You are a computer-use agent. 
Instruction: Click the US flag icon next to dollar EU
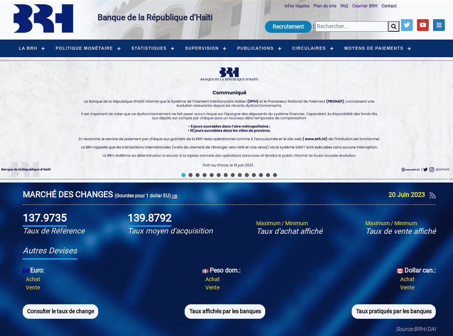[x=174, y=196]
